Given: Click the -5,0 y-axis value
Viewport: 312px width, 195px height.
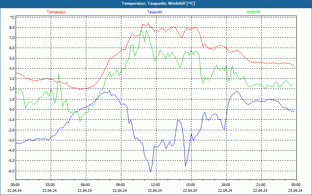Looking at the screenshot, I should [12, 161].
